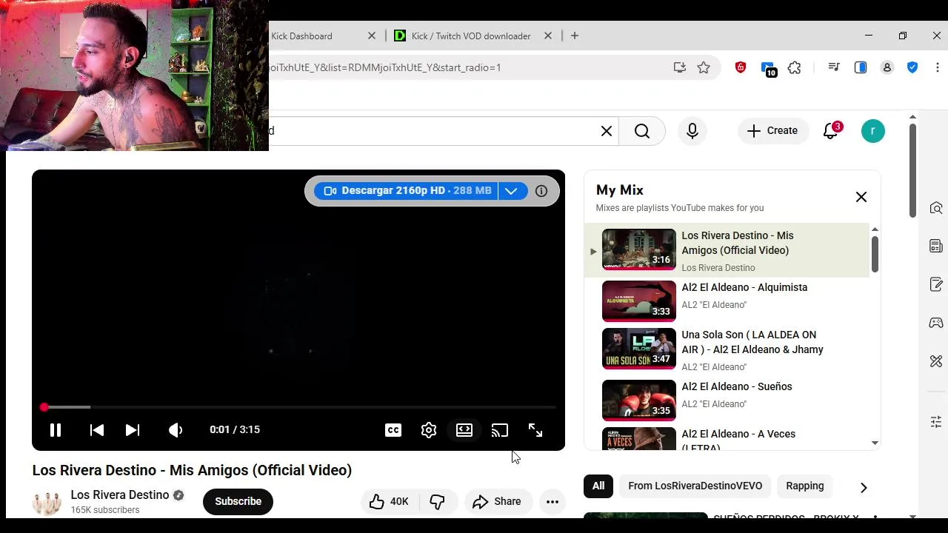
Task: Share the video
Action: point(498,501)
